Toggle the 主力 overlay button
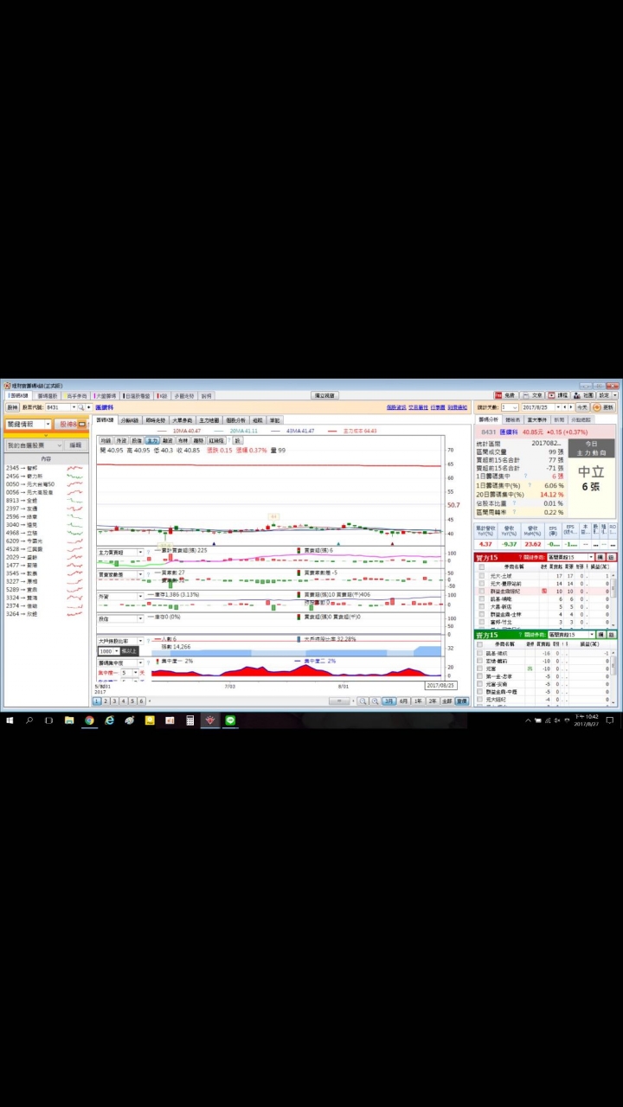The height and width of the screenshot is (1107, 623). [151, 440]
